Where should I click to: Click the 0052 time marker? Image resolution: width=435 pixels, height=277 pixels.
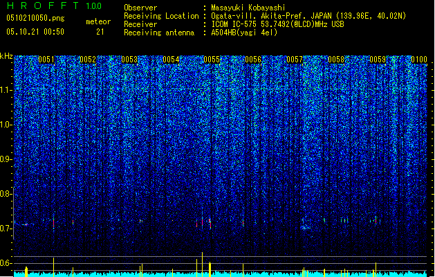coord(88,60)
